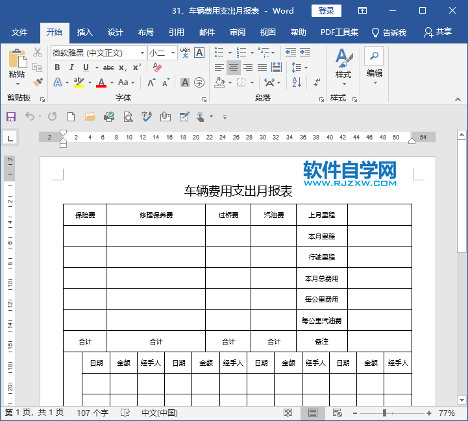The width and height of the screenshot is (468, 421).
Task: Toggle character shading
Action: [185, 82]
